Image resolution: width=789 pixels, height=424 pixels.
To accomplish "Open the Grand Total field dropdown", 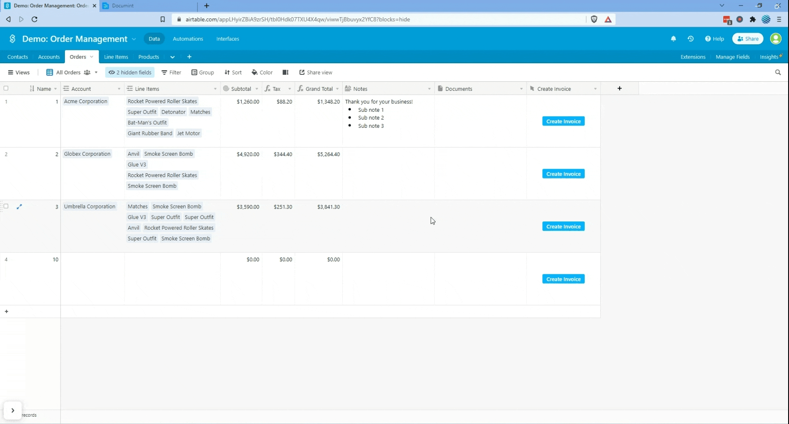I will 337,89.
